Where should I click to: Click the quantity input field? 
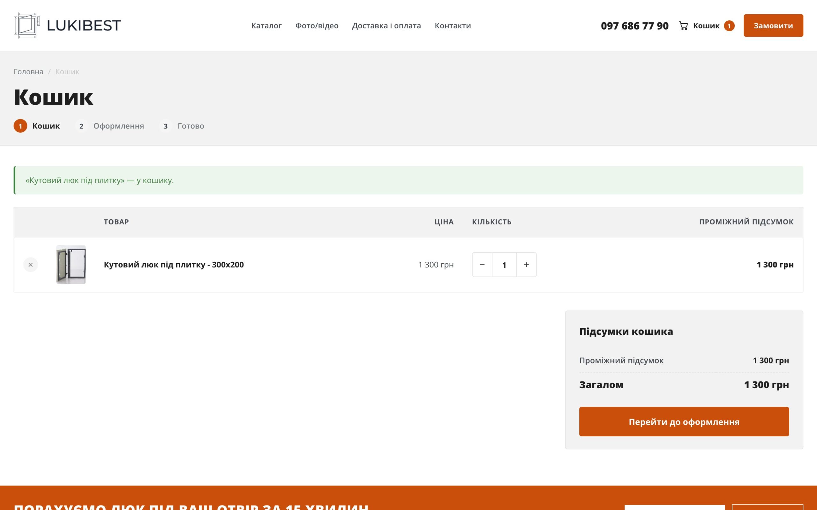coord(504,265)
